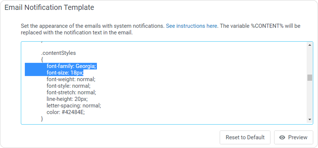Click the opening brace under .contentStyles
This screenshot has height=148, width=318.
[42, 60]
